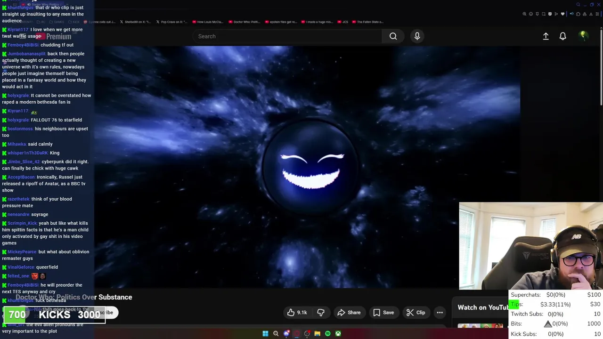Click chat username 'bostonmoss'
Viewport: 603px width, 339px height.
[x=20, y=129]
